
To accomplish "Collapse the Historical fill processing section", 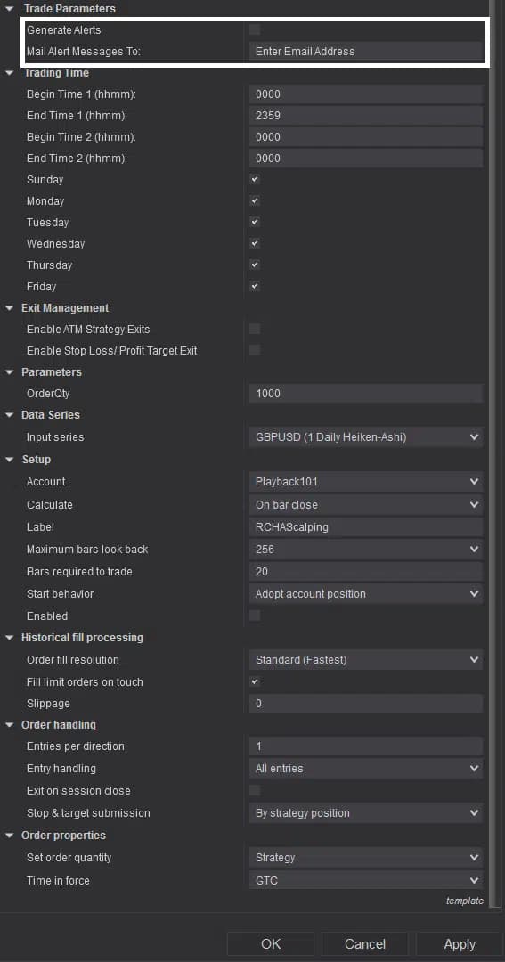I will [9, 638].
